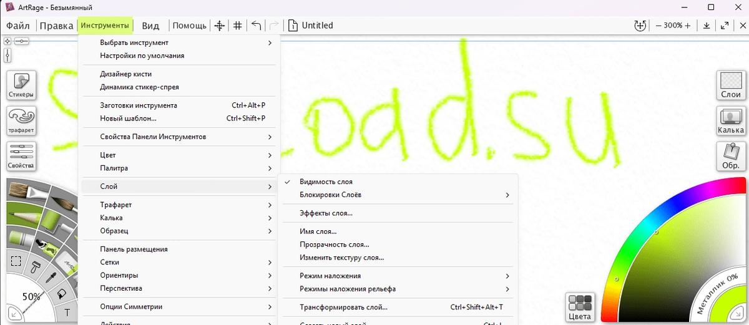Open the Стикеры panel
The width and height of the screenshot is (749, 325).
21,85
